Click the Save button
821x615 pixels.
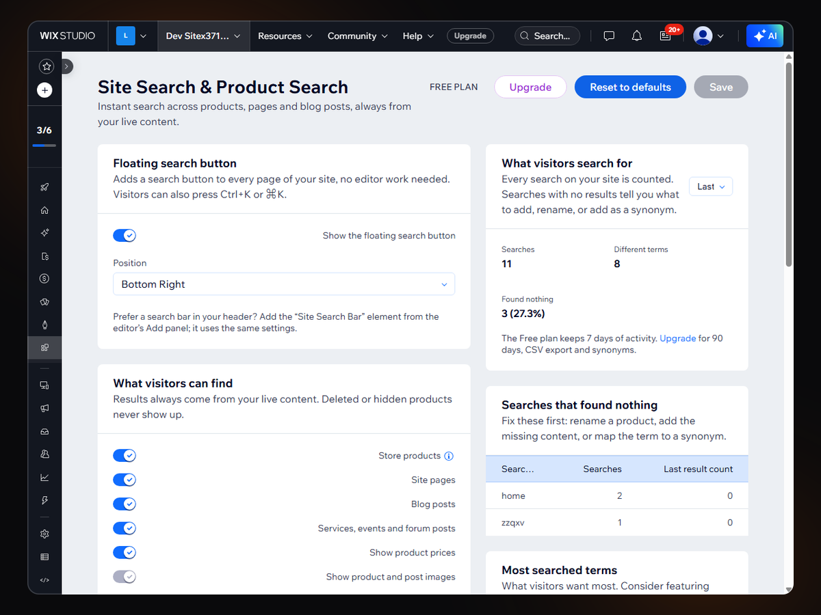[721, 87]
